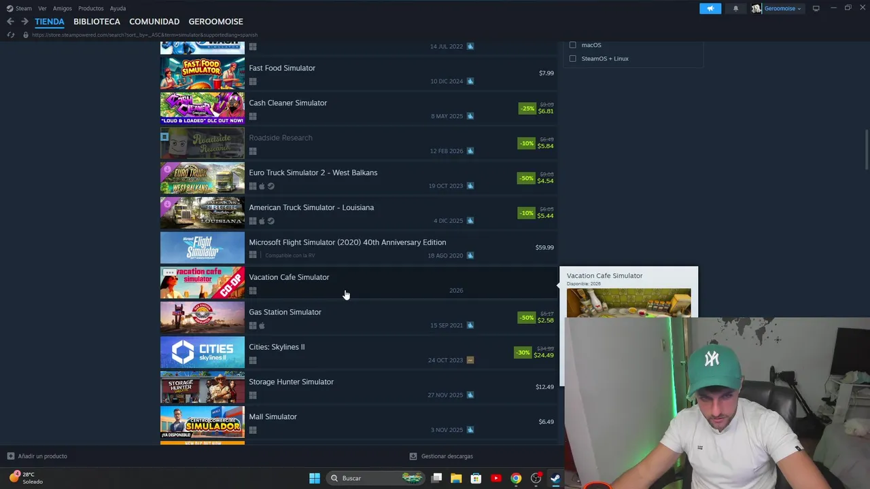The image size is (870, 489).
Task: Open the announcements megaphone button
Action: pos(710,8)
